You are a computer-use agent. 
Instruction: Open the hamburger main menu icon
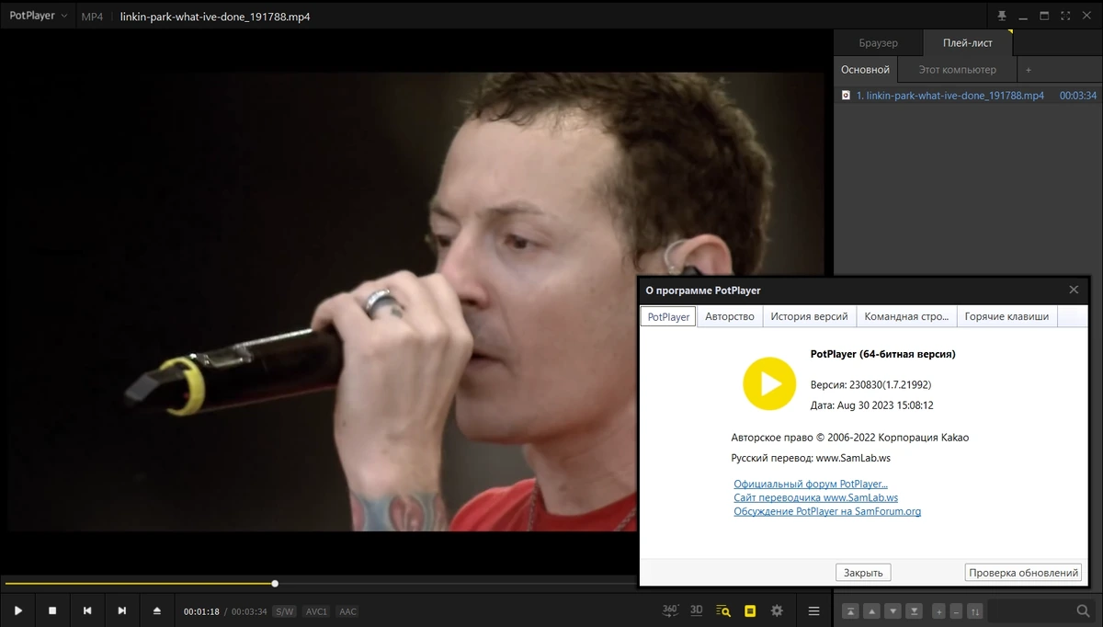coord(813,610)
